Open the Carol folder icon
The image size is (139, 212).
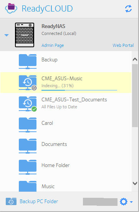[28, 125]
